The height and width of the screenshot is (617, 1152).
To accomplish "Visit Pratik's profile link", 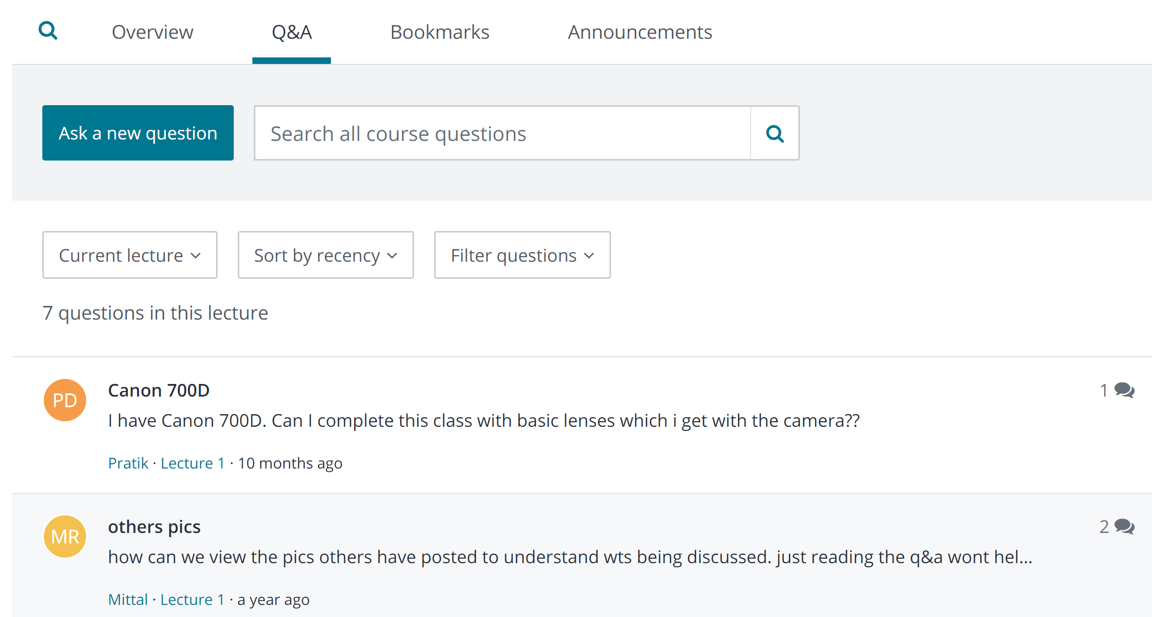I will click(x=128, y=463).
